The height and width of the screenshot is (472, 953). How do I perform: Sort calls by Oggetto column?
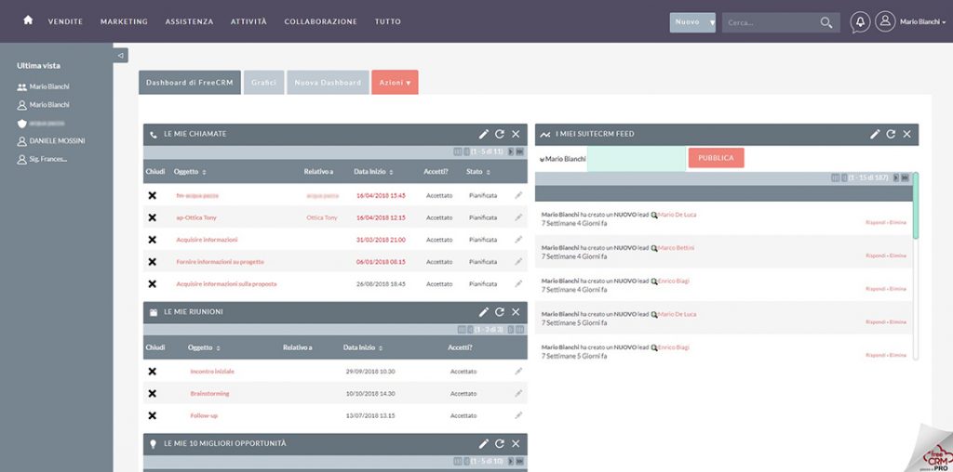point(190,172)
